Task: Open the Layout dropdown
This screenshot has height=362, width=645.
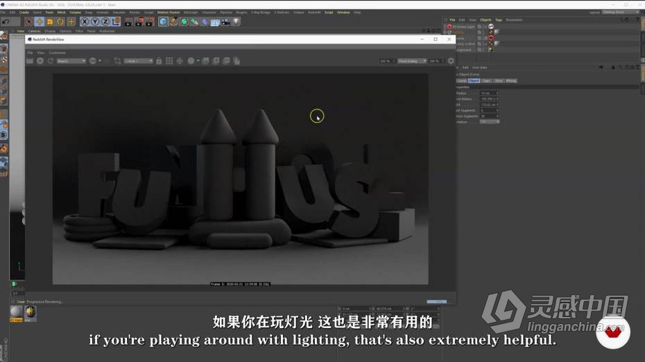Action: (x=621, y=12)
